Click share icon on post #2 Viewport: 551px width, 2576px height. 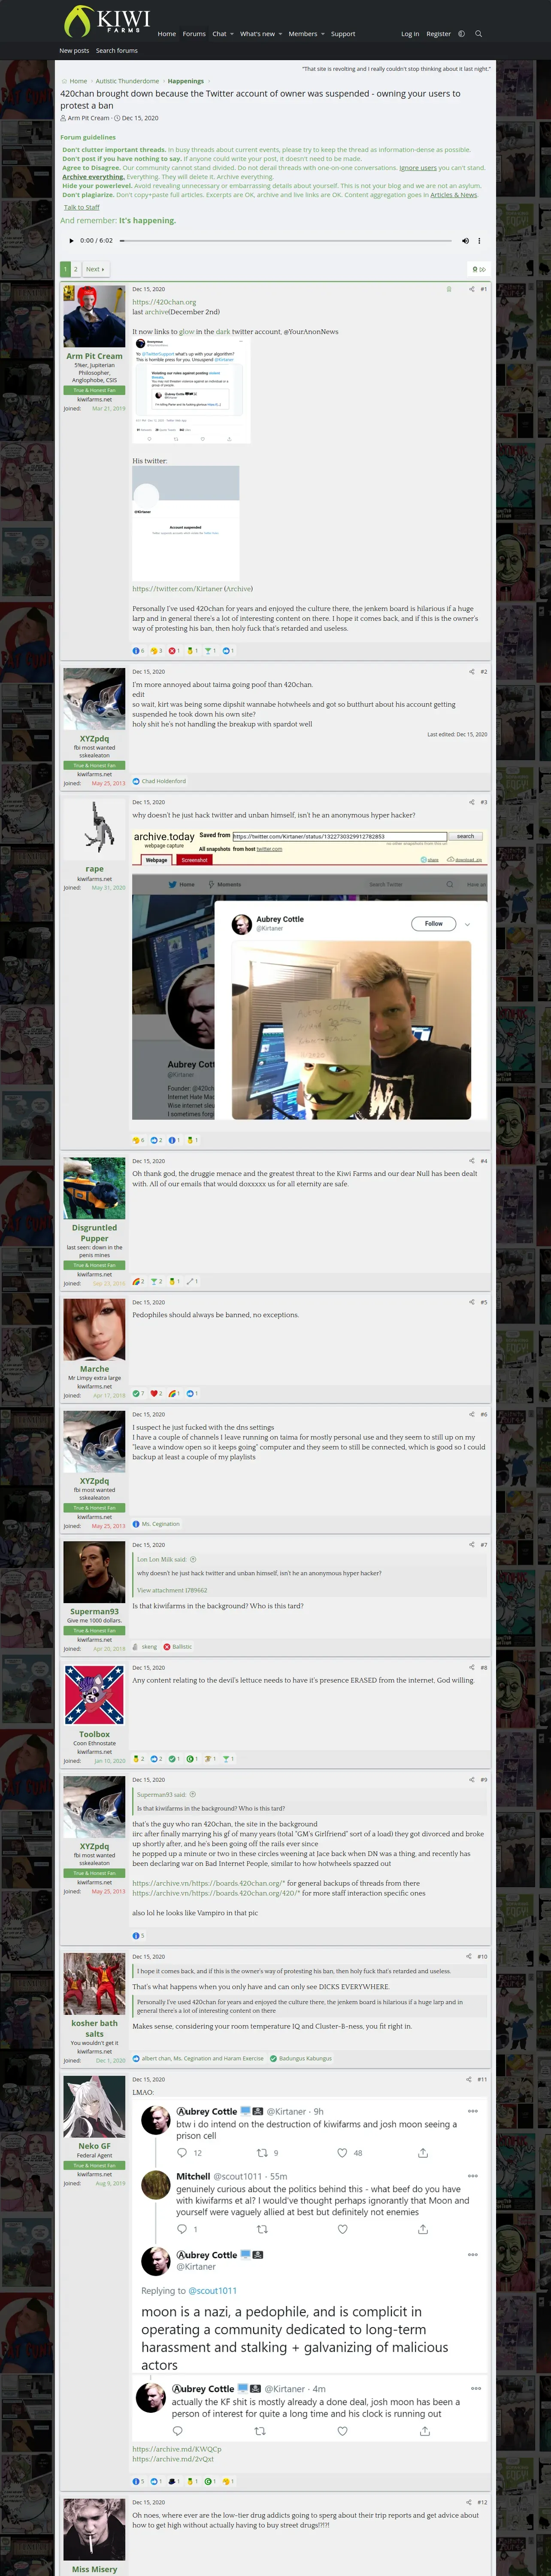[x=472, y=672]
